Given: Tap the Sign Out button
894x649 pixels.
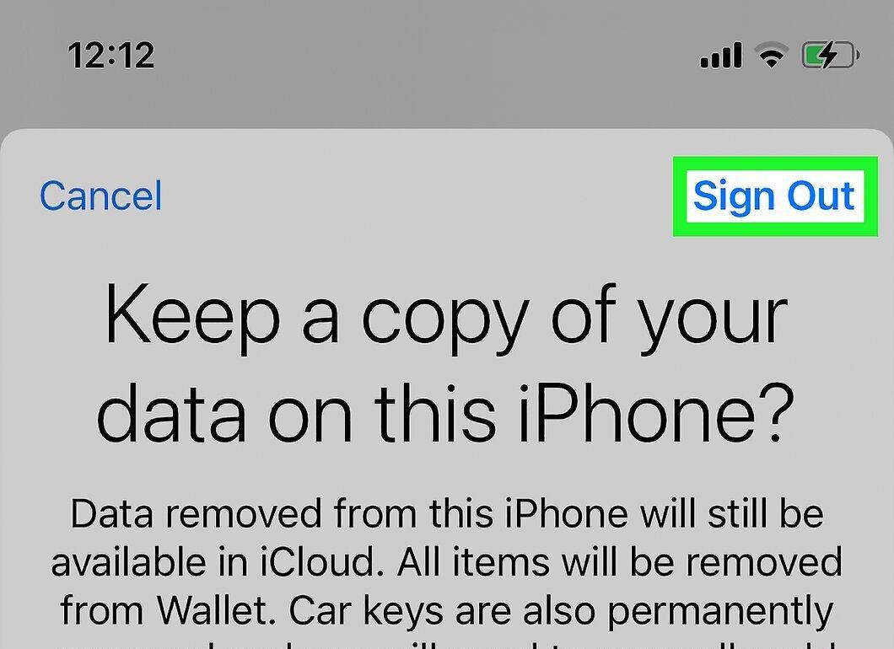Looking at the screenshot, I should click(773, 196).
